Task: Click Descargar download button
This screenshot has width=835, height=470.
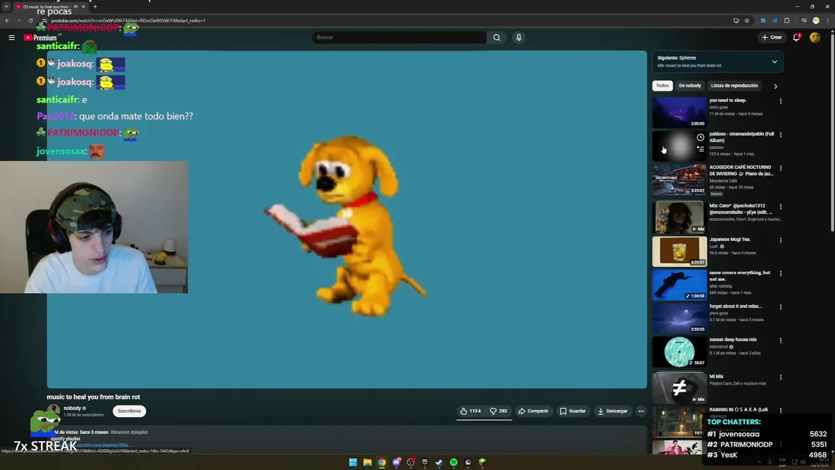Action: 612,411
